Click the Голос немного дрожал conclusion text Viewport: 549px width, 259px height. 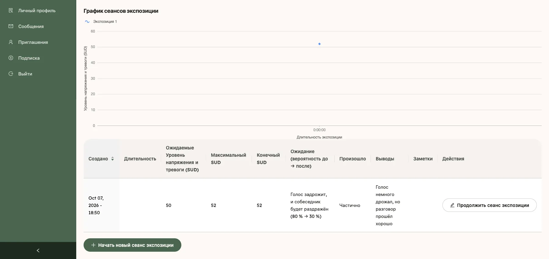(388, 205)
